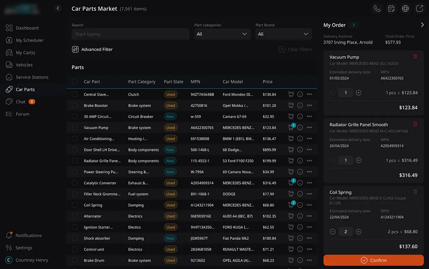This screenshot has height=269, width=429.
Task: Increase Radiator Grille Panel quantity with plus
Action: coord(358,160)
